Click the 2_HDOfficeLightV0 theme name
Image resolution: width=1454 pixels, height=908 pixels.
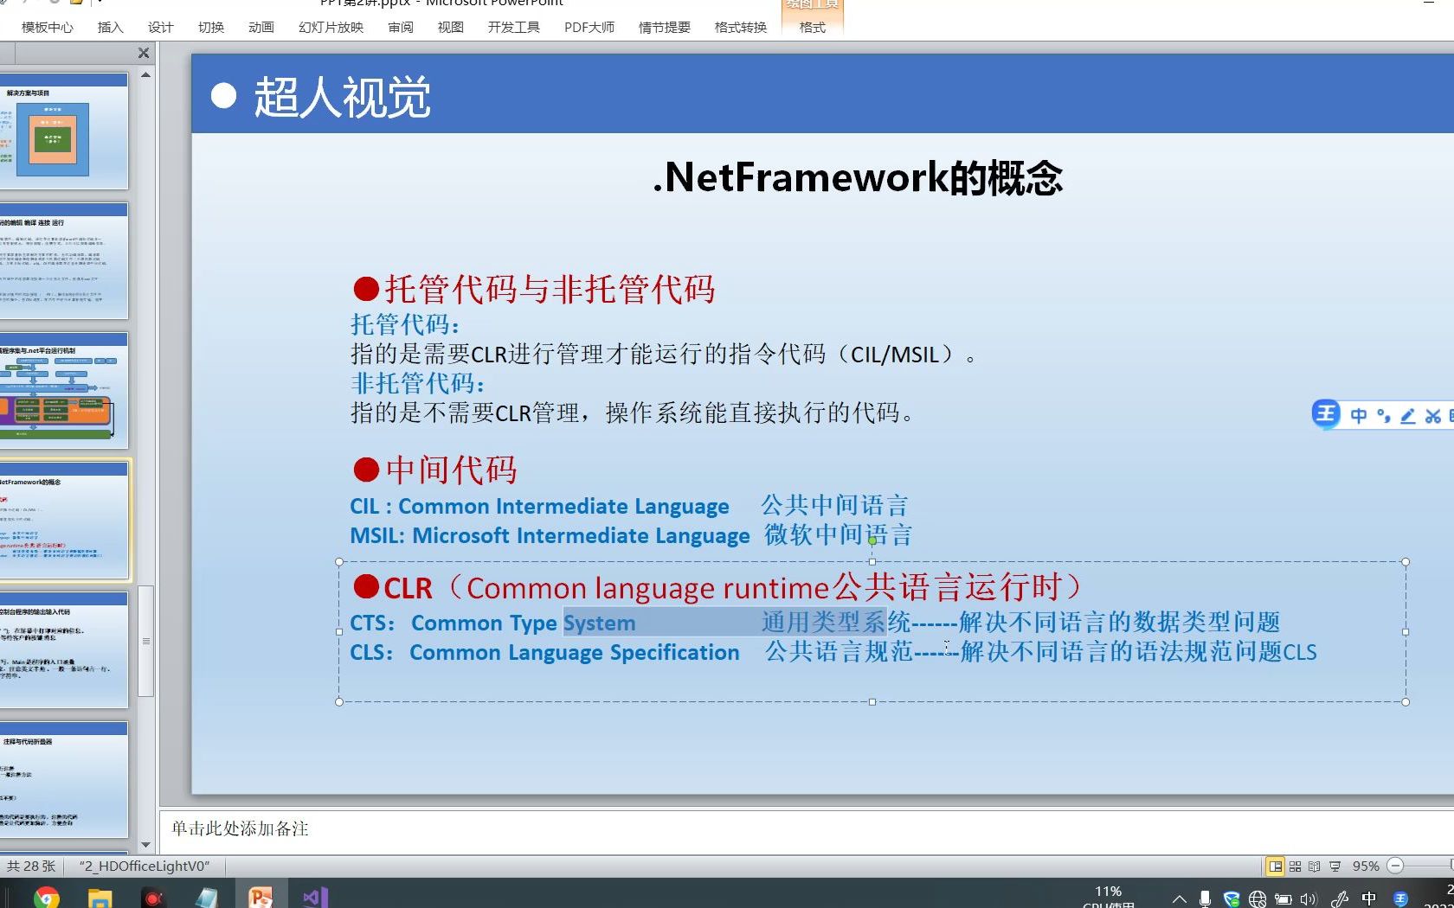[x=145, y=866]
